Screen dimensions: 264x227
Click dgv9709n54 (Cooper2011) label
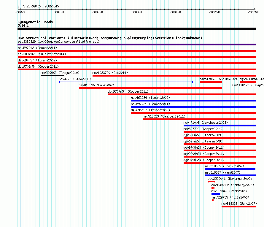click(x=204, y=154)
